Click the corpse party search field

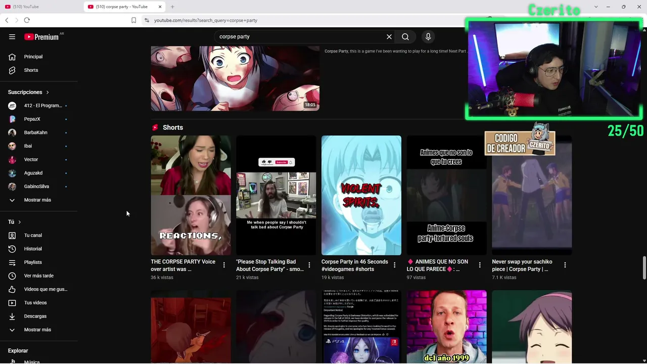pos(301,36)
